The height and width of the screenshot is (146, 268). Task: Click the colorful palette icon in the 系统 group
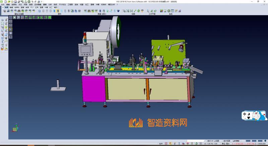(161, 11)
